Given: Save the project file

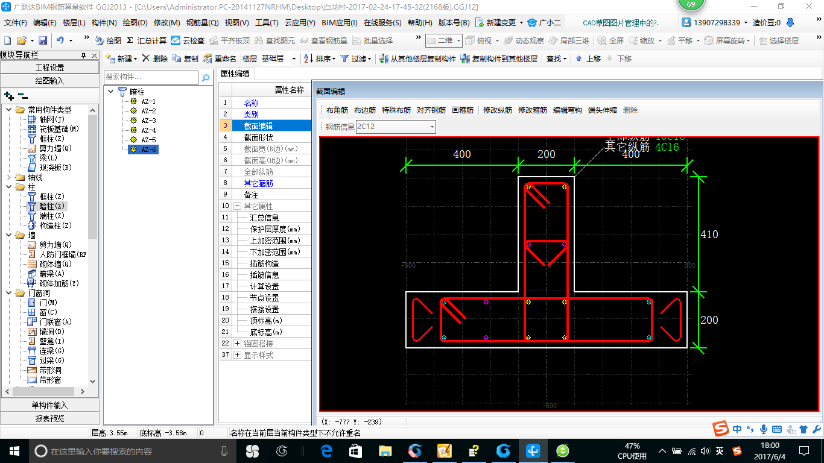Looking at the screenshot, I should point(42,40).
